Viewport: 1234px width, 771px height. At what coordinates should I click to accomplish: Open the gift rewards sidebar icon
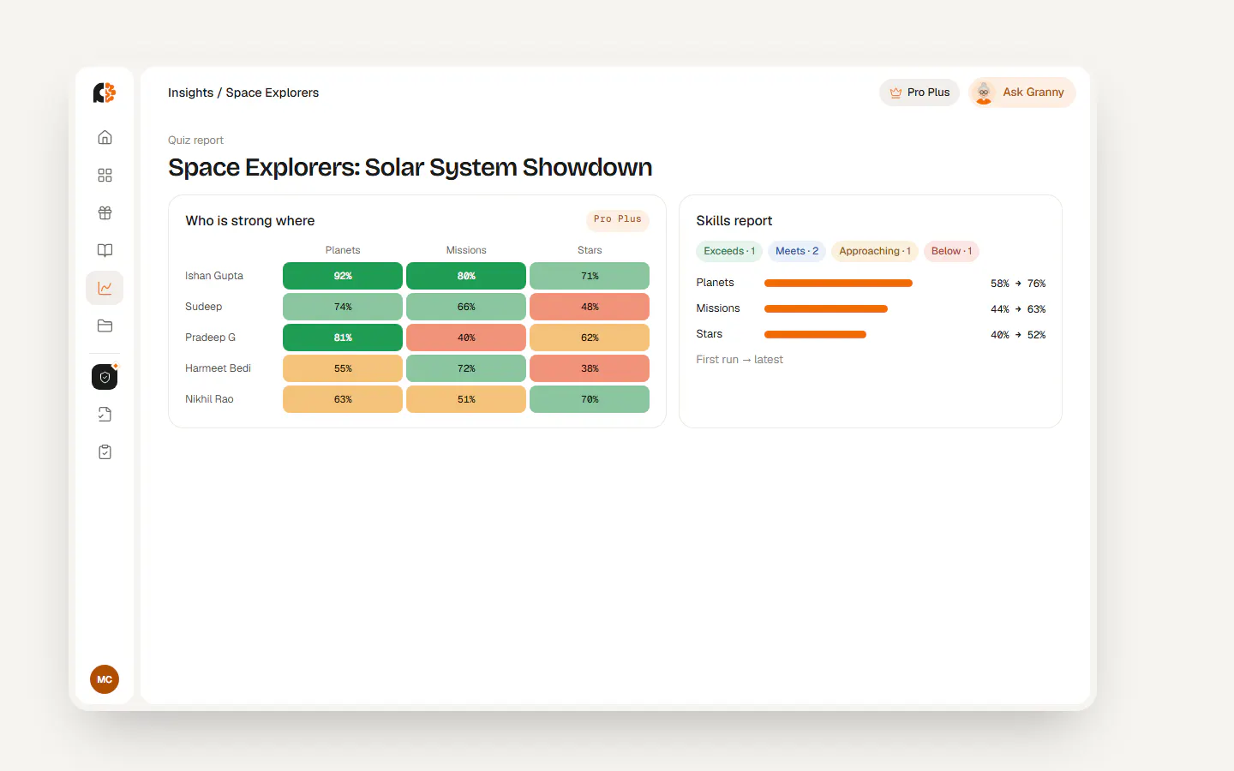pyautogui.click(x=105, y=212)
